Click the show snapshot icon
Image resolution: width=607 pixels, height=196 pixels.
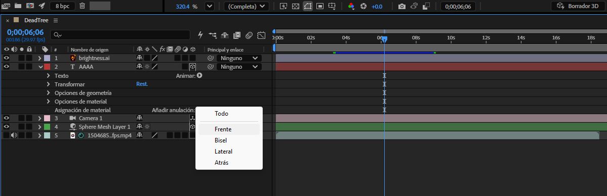point(414,7)
